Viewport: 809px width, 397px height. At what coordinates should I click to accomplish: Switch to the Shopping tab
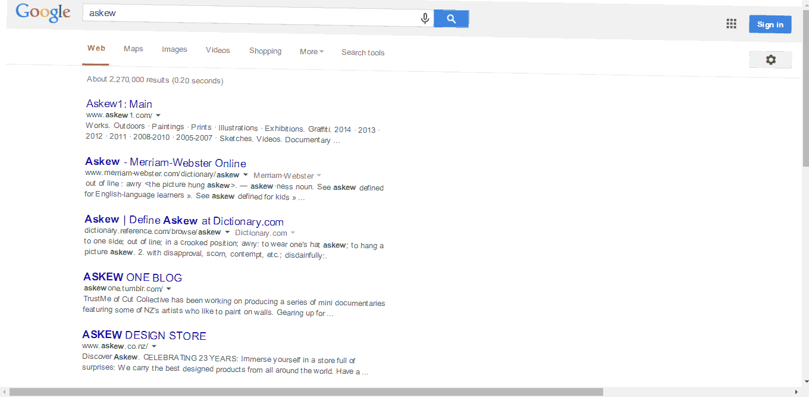(265, 51)
